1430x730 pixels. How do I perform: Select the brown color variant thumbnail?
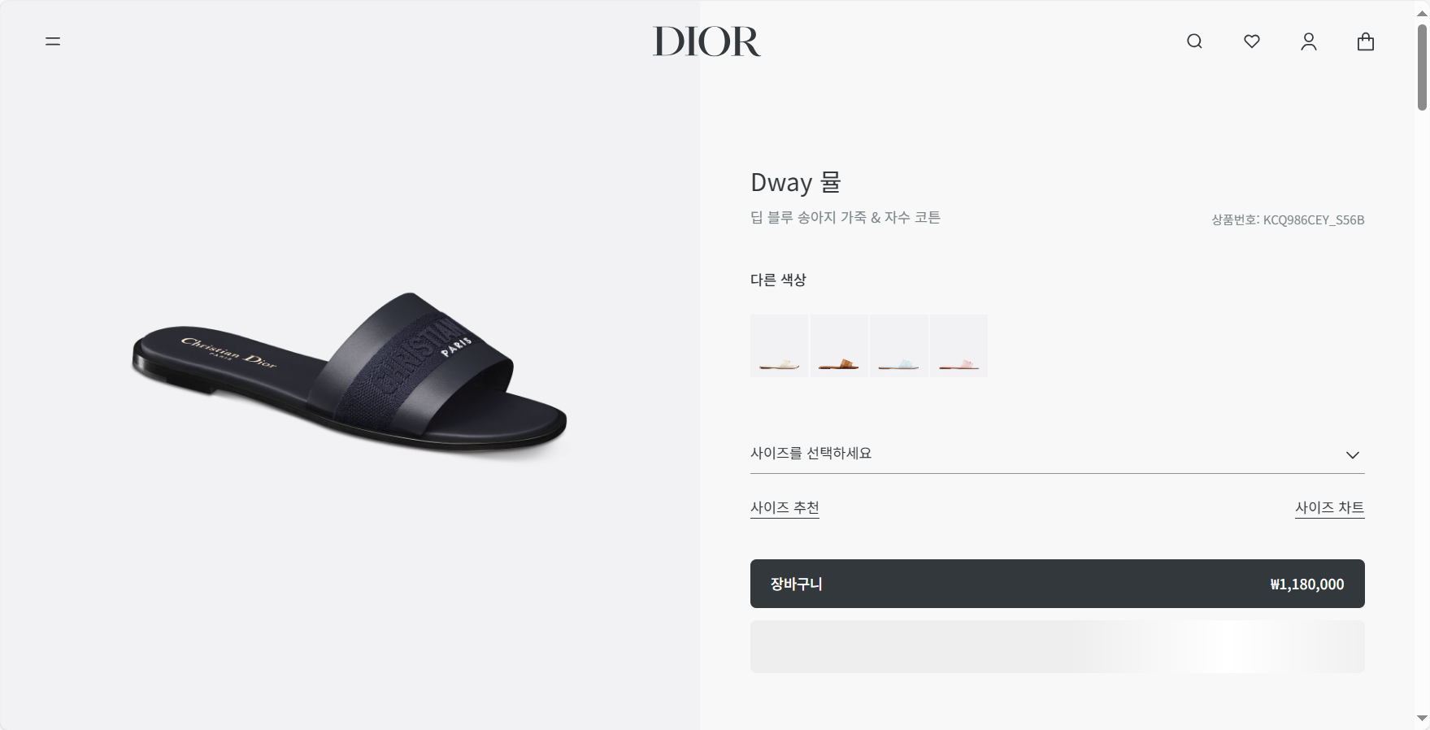click(x=839, y=345)
